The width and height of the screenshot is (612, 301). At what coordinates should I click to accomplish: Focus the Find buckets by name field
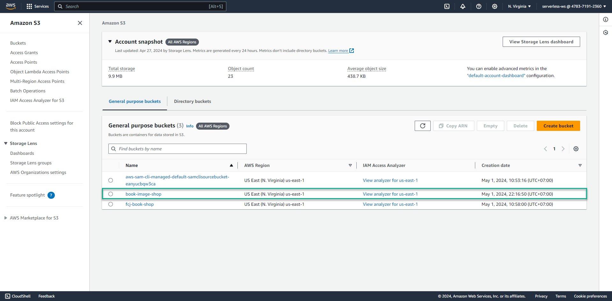(178, 149)
